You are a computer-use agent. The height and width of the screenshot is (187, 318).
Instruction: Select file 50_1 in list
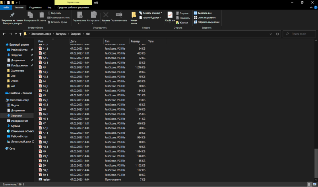point(45,175)
